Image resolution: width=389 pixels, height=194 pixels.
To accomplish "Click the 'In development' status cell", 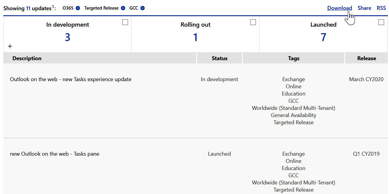I will pyautogui.click(x=220, y=79).
